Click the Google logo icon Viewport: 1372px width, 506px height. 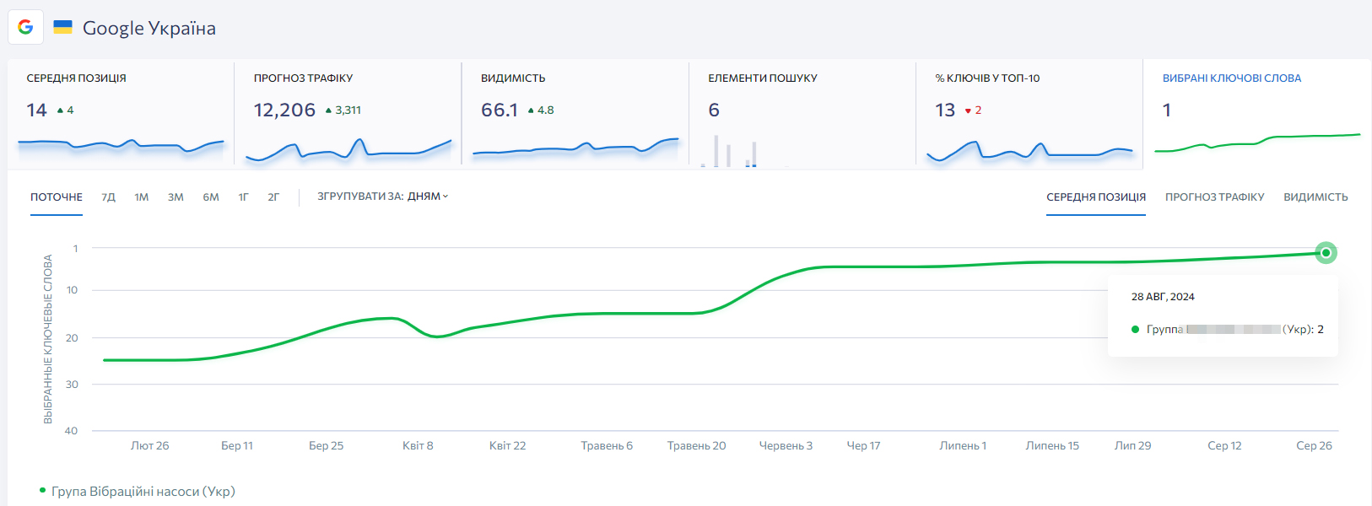pos(25,27)
